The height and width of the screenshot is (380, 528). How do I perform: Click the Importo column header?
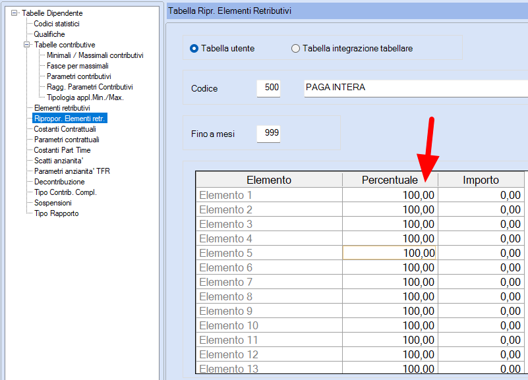click(481, 180)
